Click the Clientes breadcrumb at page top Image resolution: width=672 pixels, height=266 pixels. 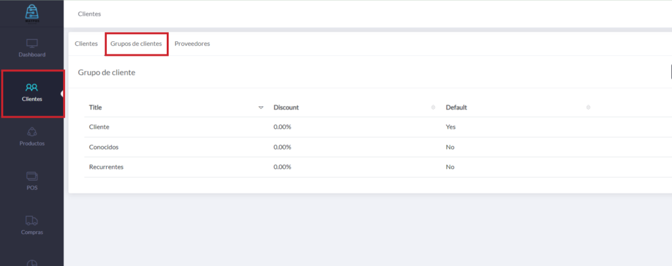coord(89,14)
